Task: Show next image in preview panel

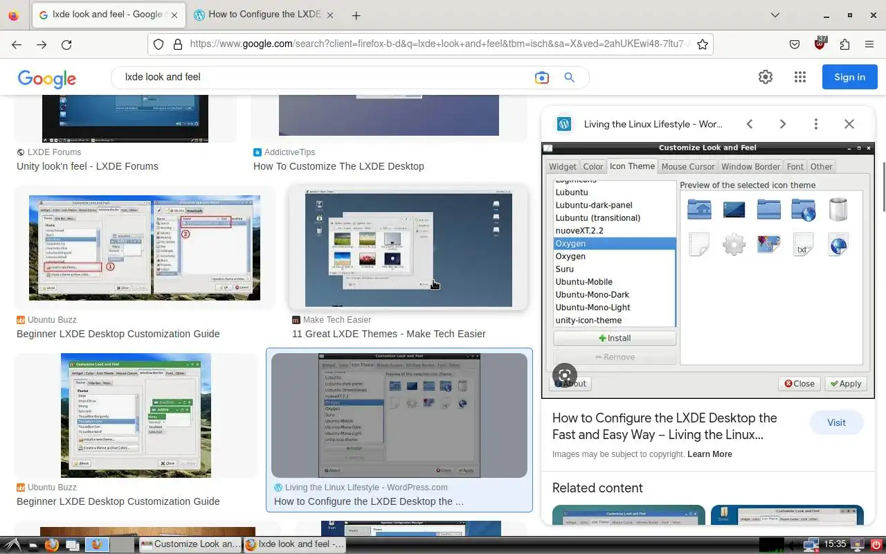Action: (783, 124)
